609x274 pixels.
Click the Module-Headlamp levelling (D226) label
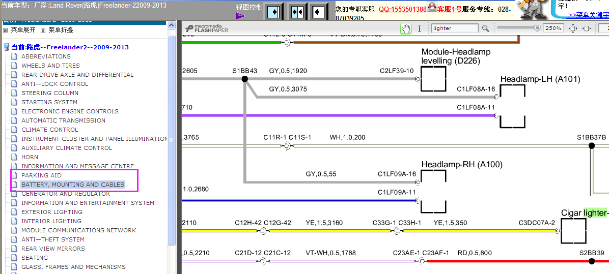tap(456, 56)
